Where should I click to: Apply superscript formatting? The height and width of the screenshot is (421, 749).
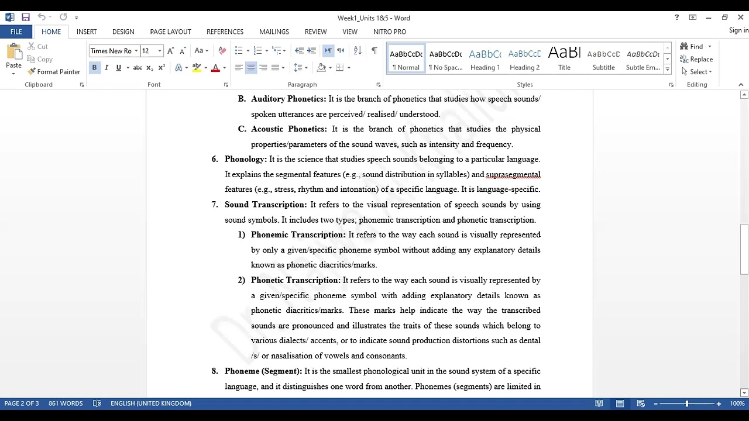tap(162, 68)
